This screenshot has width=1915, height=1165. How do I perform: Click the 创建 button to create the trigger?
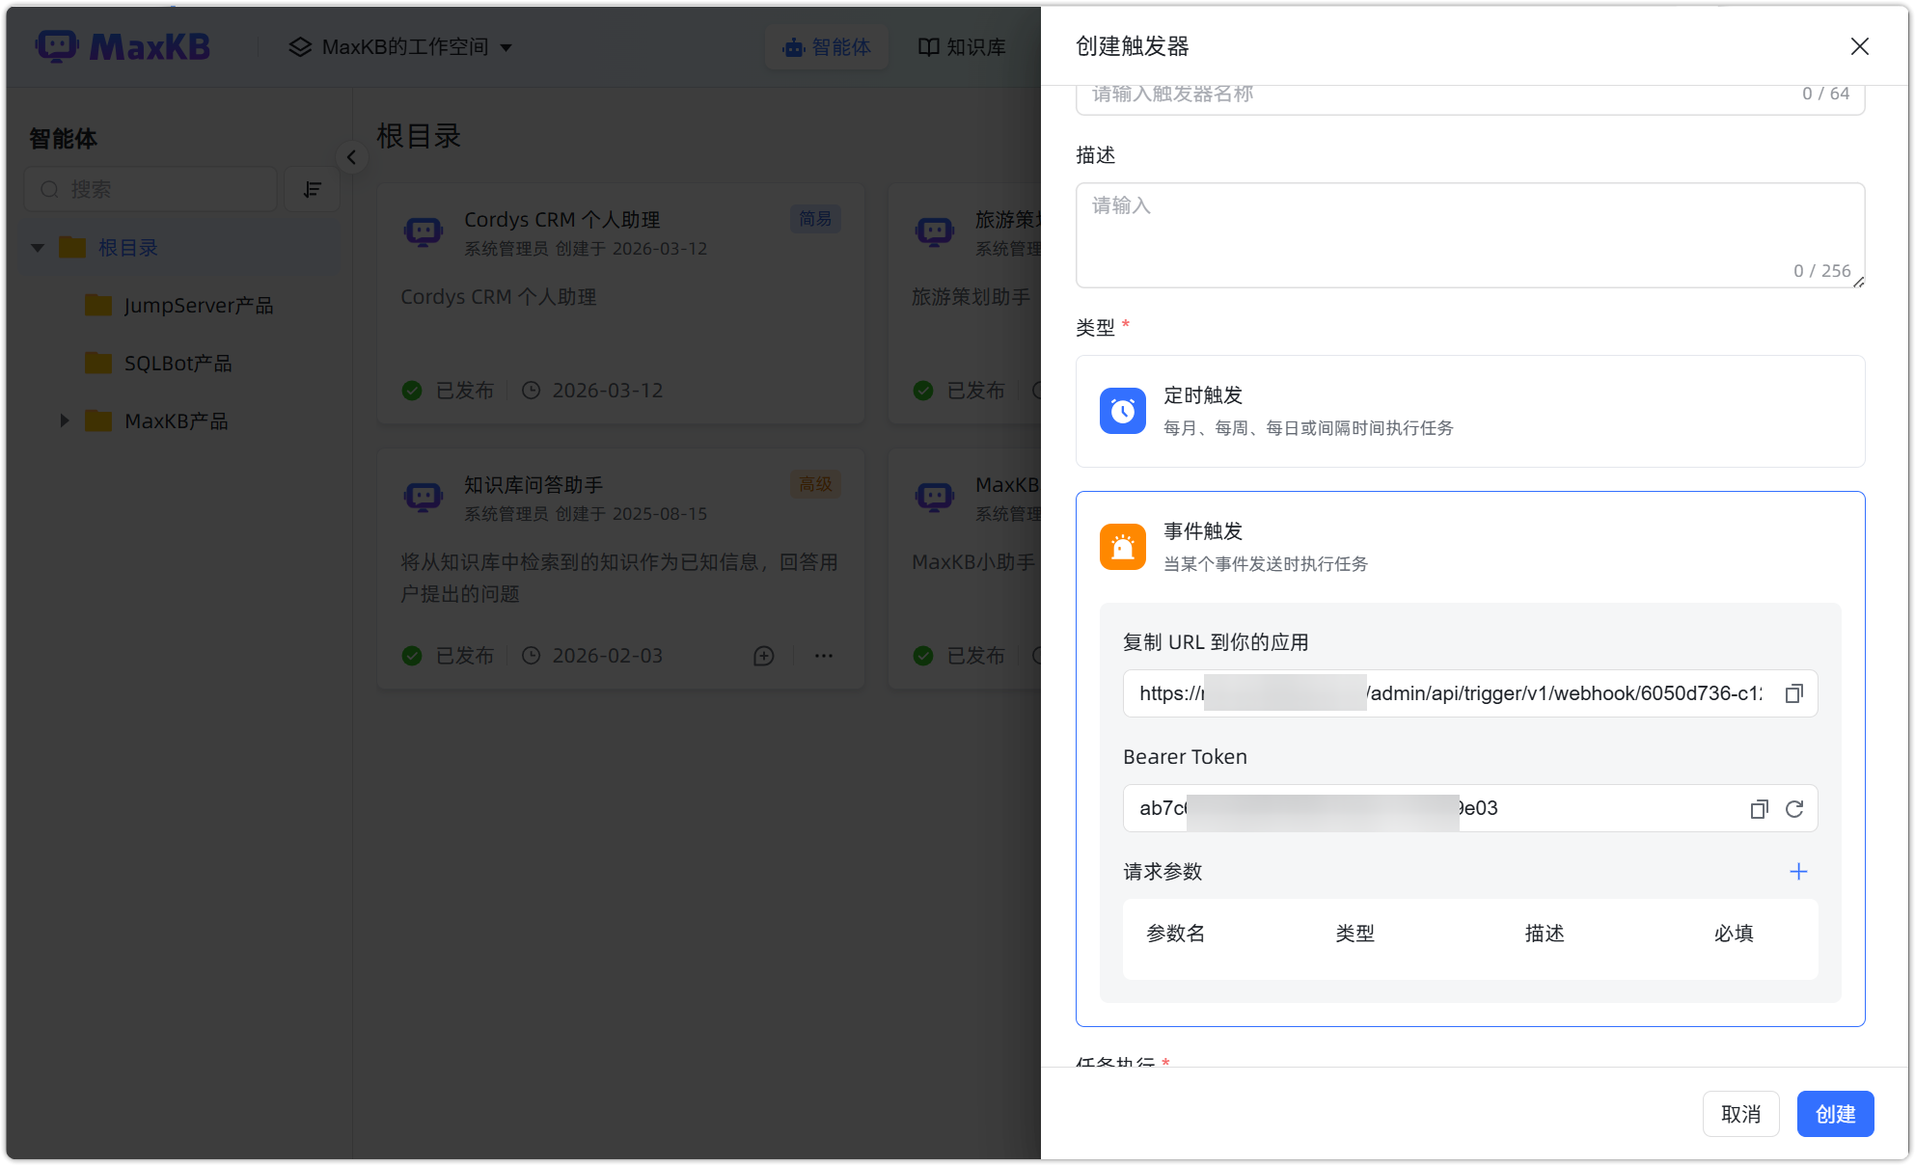[x=1835, y=1113]
